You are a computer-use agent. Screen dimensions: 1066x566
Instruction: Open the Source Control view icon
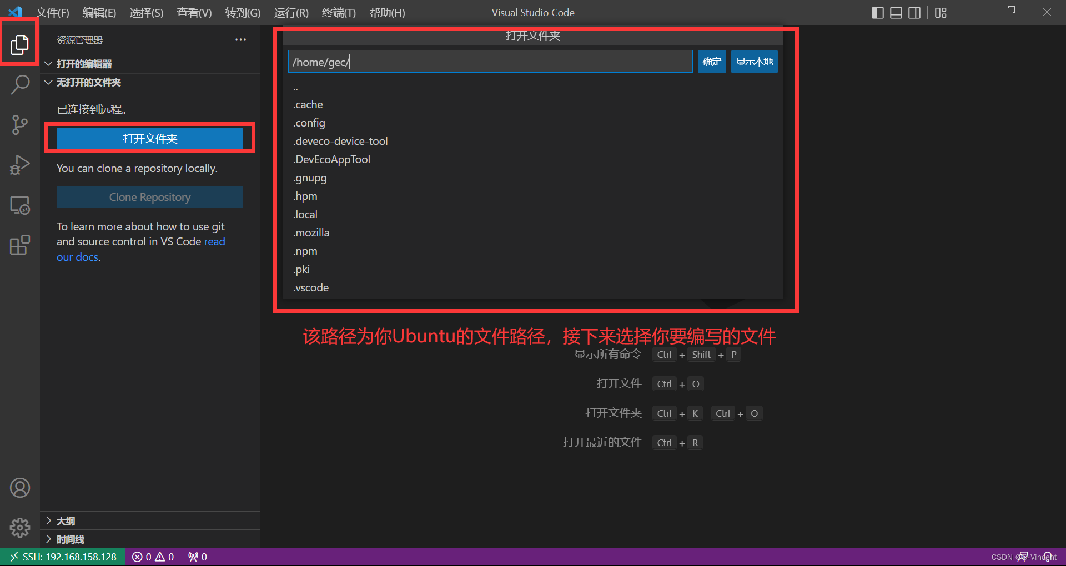tap(19, 125)
